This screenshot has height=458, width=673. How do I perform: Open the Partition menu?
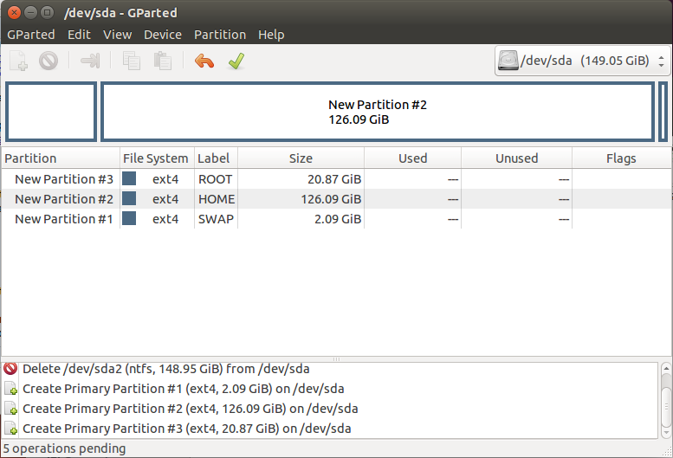pos(220,35)
